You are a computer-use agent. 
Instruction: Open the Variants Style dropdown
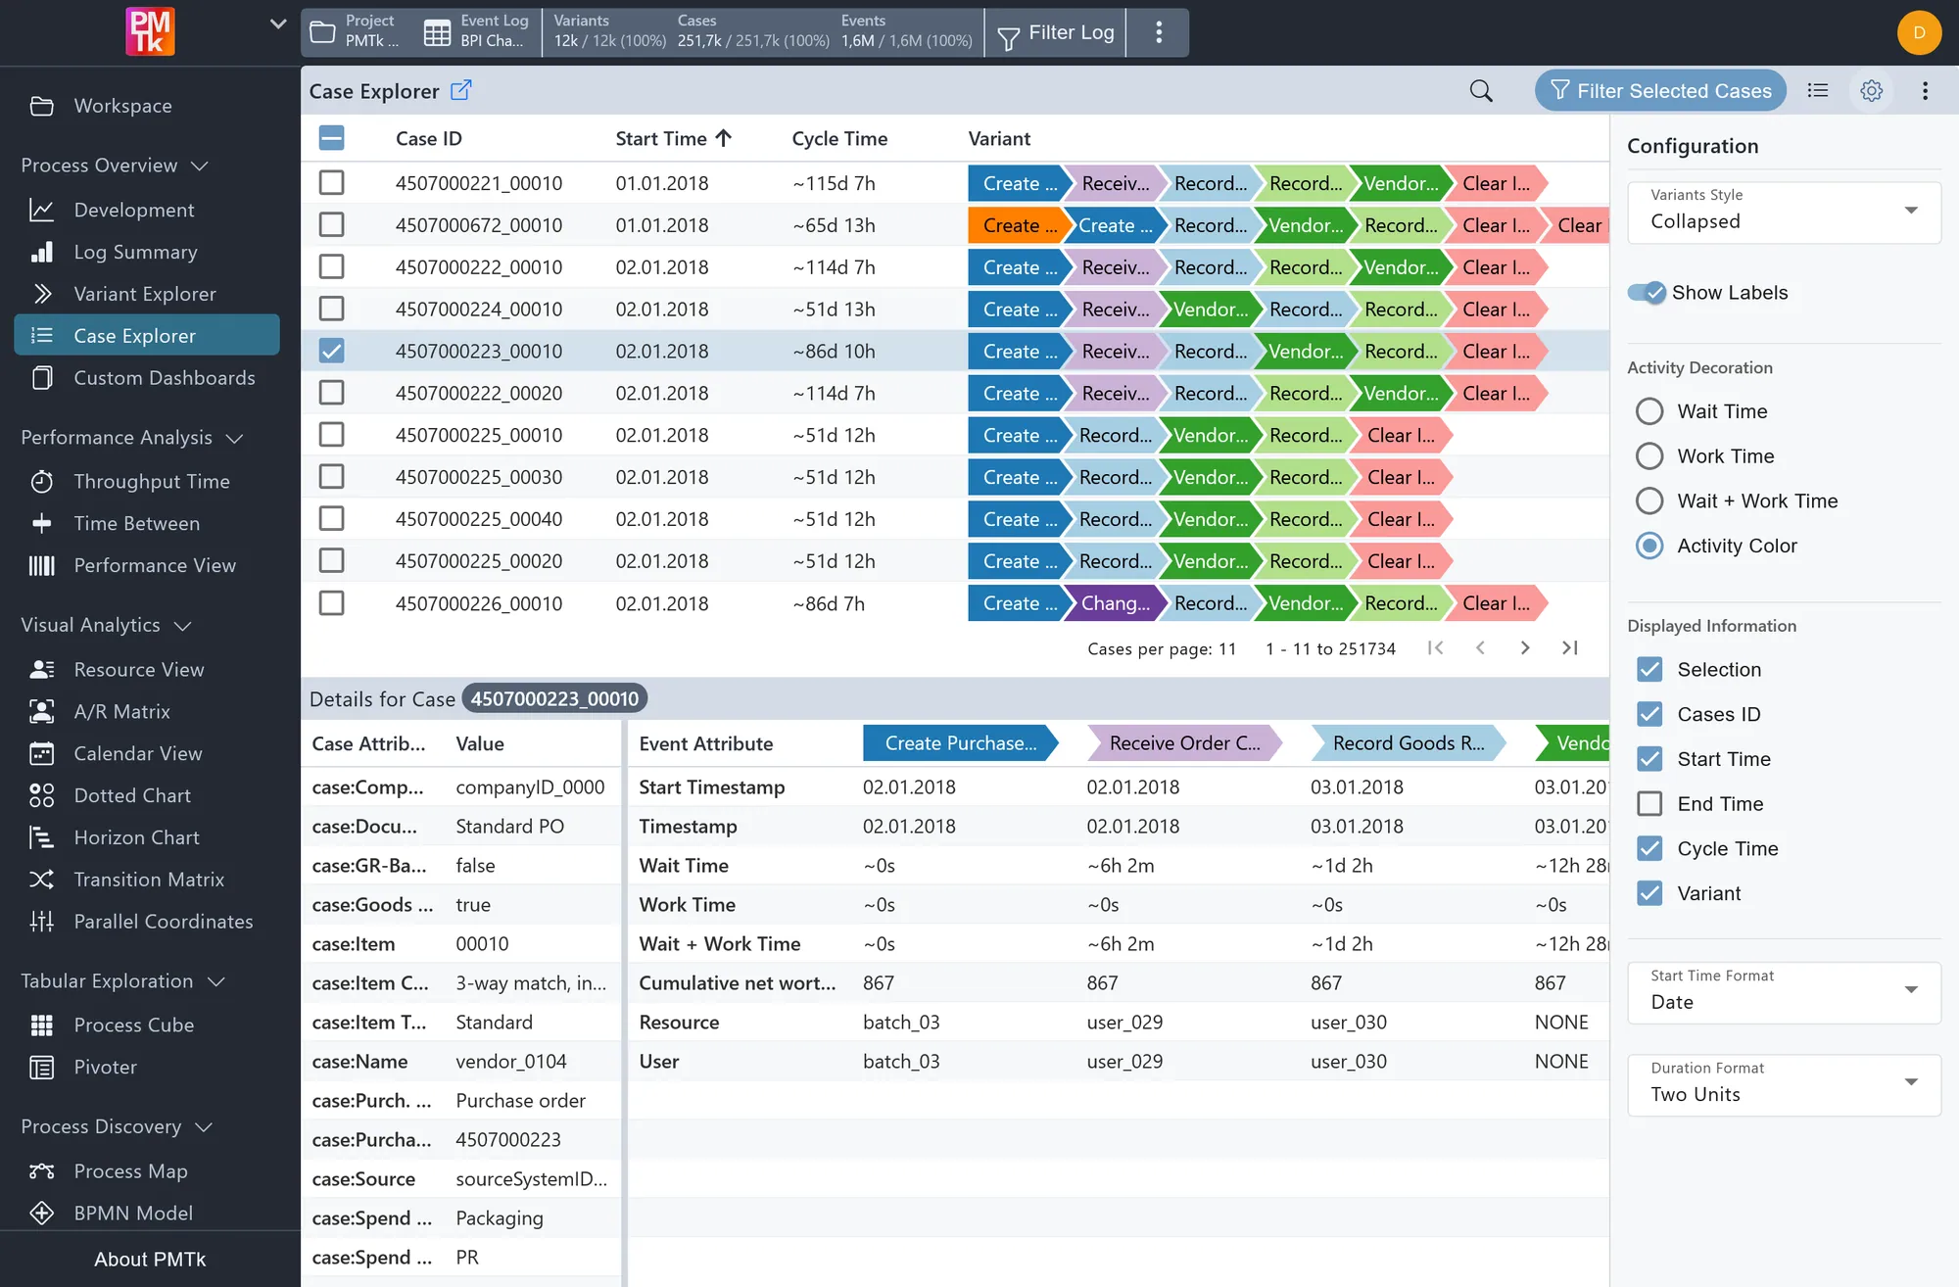1784,212
